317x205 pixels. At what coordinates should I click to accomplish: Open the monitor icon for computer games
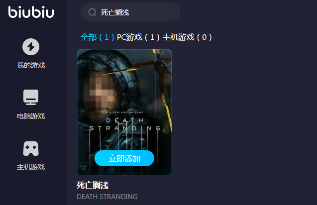point(31,97)
